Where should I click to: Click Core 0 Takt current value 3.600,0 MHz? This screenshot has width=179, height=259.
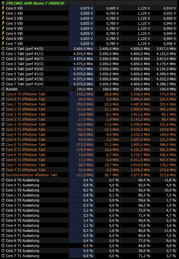pyautogui.click(x=83, y=49)
